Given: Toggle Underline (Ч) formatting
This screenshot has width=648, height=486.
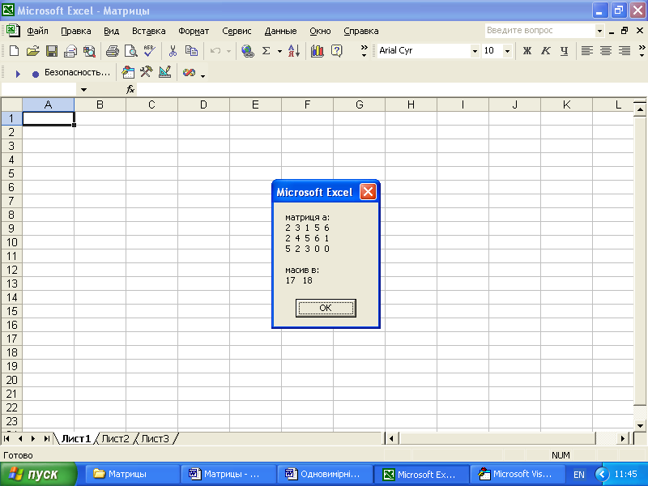Looking at the screenshot, I should (564, 51).
